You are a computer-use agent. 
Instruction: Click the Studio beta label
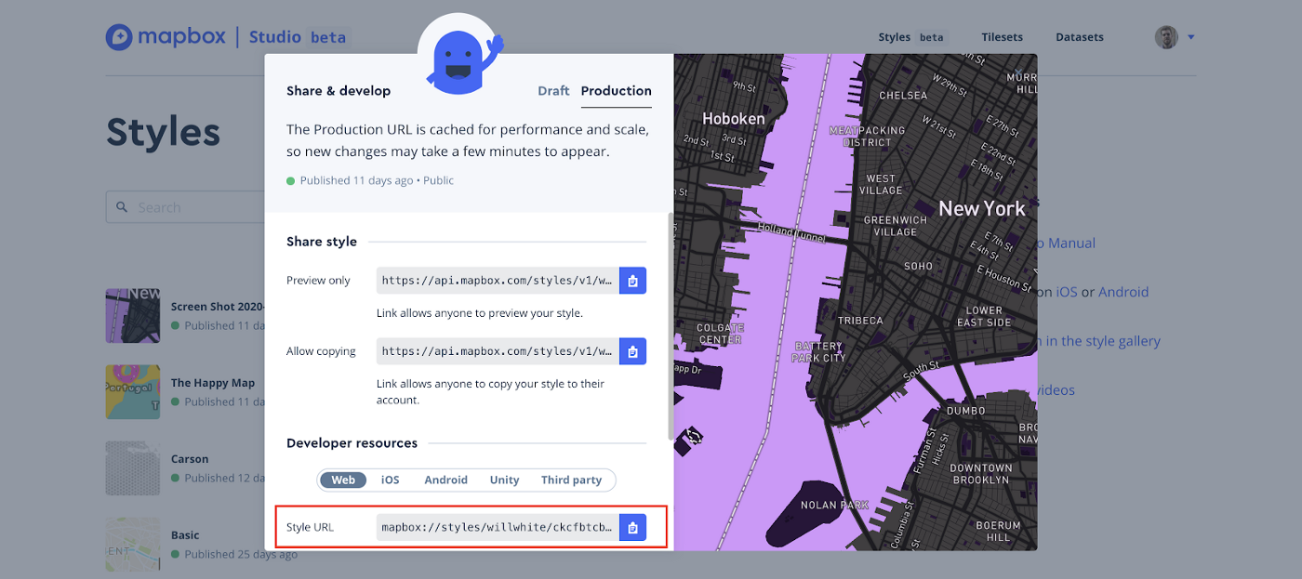point(298,37)
